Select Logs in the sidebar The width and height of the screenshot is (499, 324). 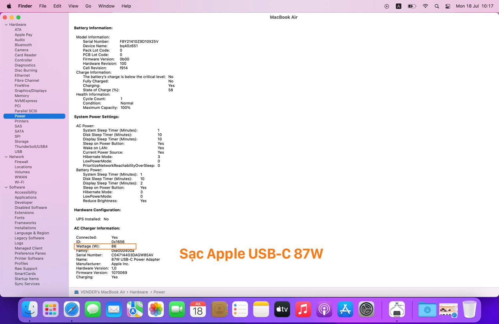pos(19,243)
